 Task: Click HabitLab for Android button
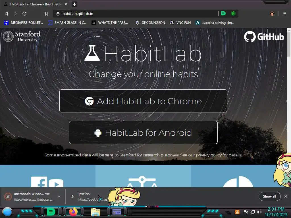point(143,132)
